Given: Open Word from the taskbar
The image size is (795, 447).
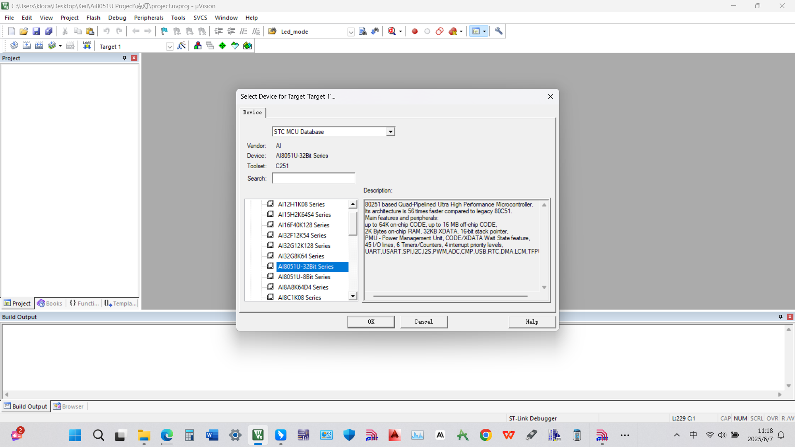Looking at the screenshot, I should pyautogui.click(x=212, y=435).
